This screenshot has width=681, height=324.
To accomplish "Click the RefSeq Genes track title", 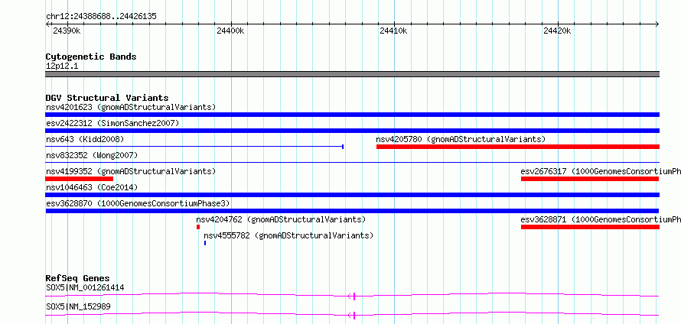I will 78,278.
